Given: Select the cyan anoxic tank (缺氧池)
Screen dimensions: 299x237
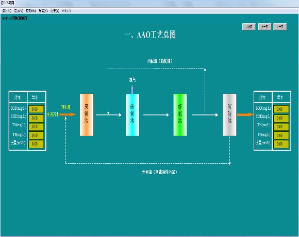Looking at the screenshot, I should pos(132,115).
